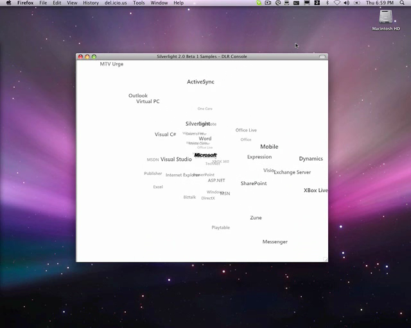The width and height of the screenshot is (411, 328).
Task: Click the Exchange Server tag
Action: click(292, 172)
